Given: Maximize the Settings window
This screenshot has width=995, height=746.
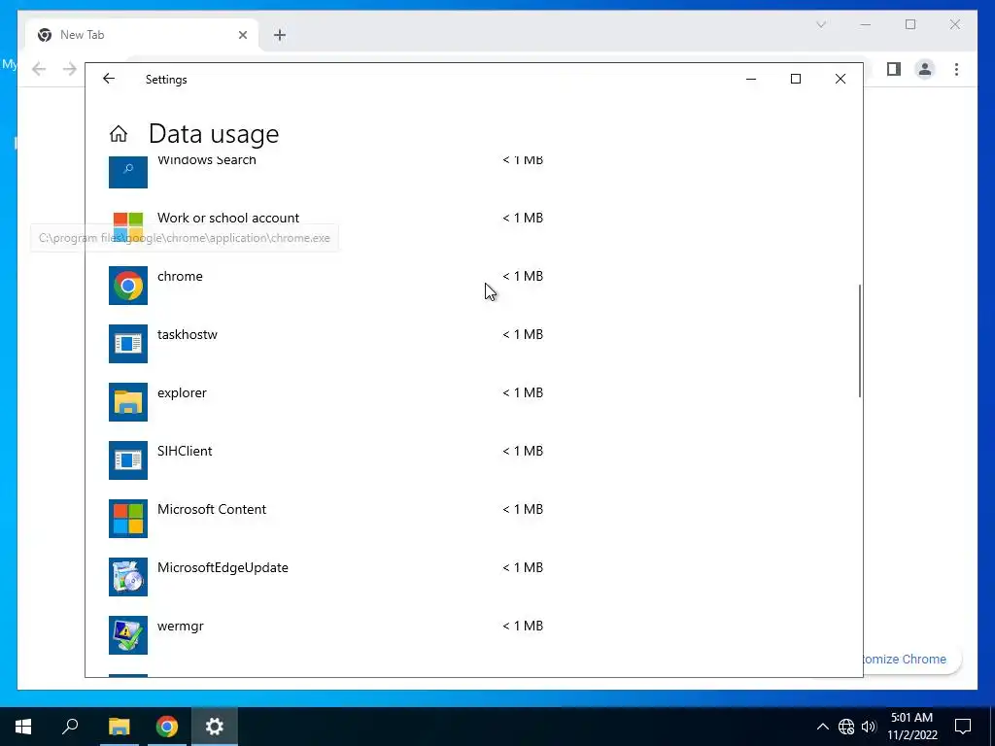Looking at the screenshot, I should [x=796, y=79].
